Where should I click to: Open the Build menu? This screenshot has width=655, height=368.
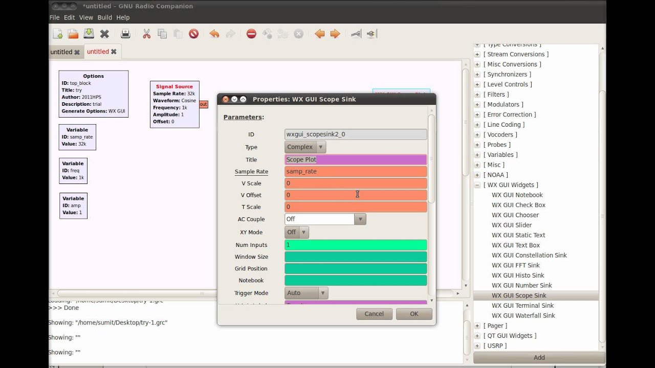pos(104,17)
